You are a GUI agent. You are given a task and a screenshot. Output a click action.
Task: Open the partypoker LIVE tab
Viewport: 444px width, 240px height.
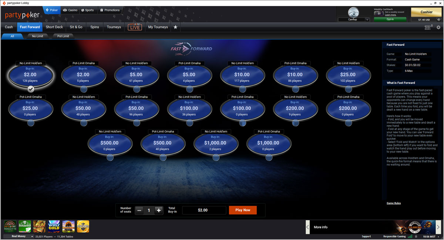click(135, 27)
